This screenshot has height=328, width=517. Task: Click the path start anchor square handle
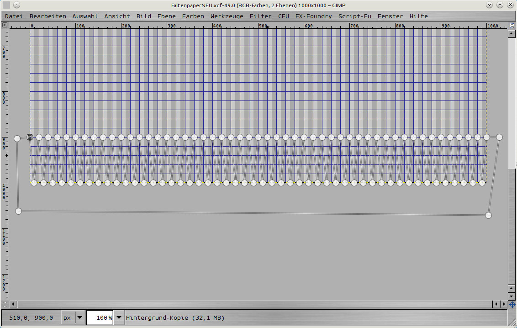[30, 137]
